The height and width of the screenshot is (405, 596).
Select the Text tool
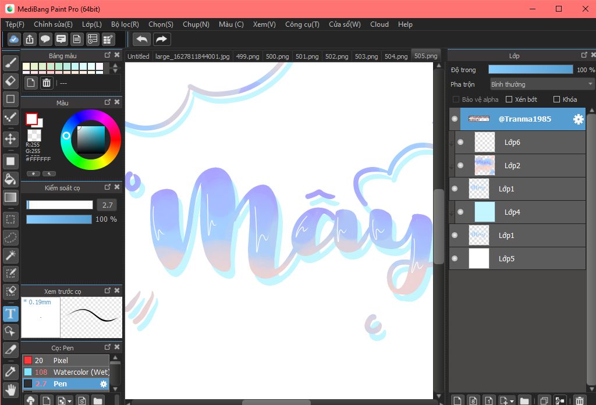tap(10, 314)
